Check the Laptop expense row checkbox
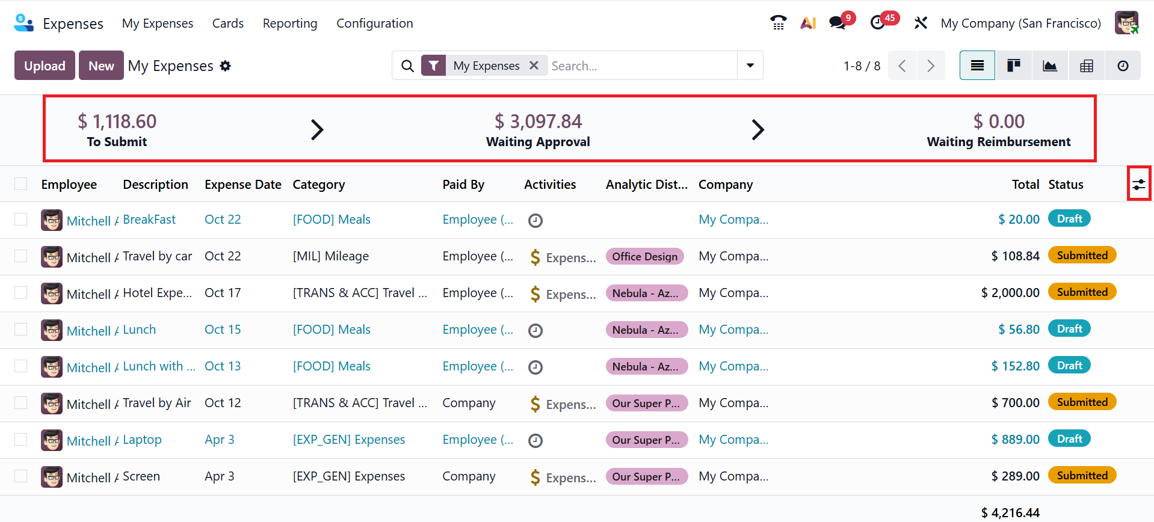Image resolution: width=1154 pixels, height=522 pixels. [x=21, y=440]
